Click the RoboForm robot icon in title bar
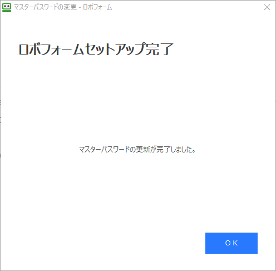276x271 pixels. (7, 7)
